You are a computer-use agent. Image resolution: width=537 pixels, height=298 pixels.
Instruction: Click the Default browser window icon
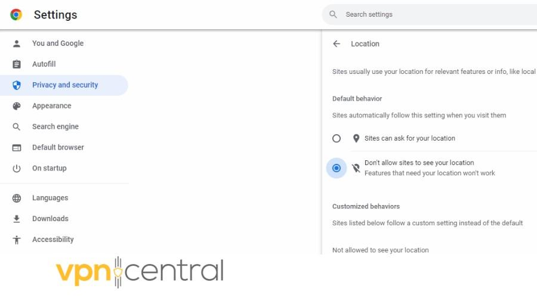pyautogui.click(x=17, y=148)
